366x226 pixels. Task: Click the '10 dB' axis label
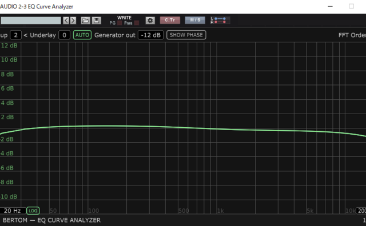9,60
